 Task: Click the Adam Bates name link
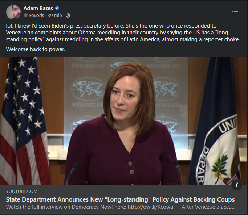tap(38, 8)
